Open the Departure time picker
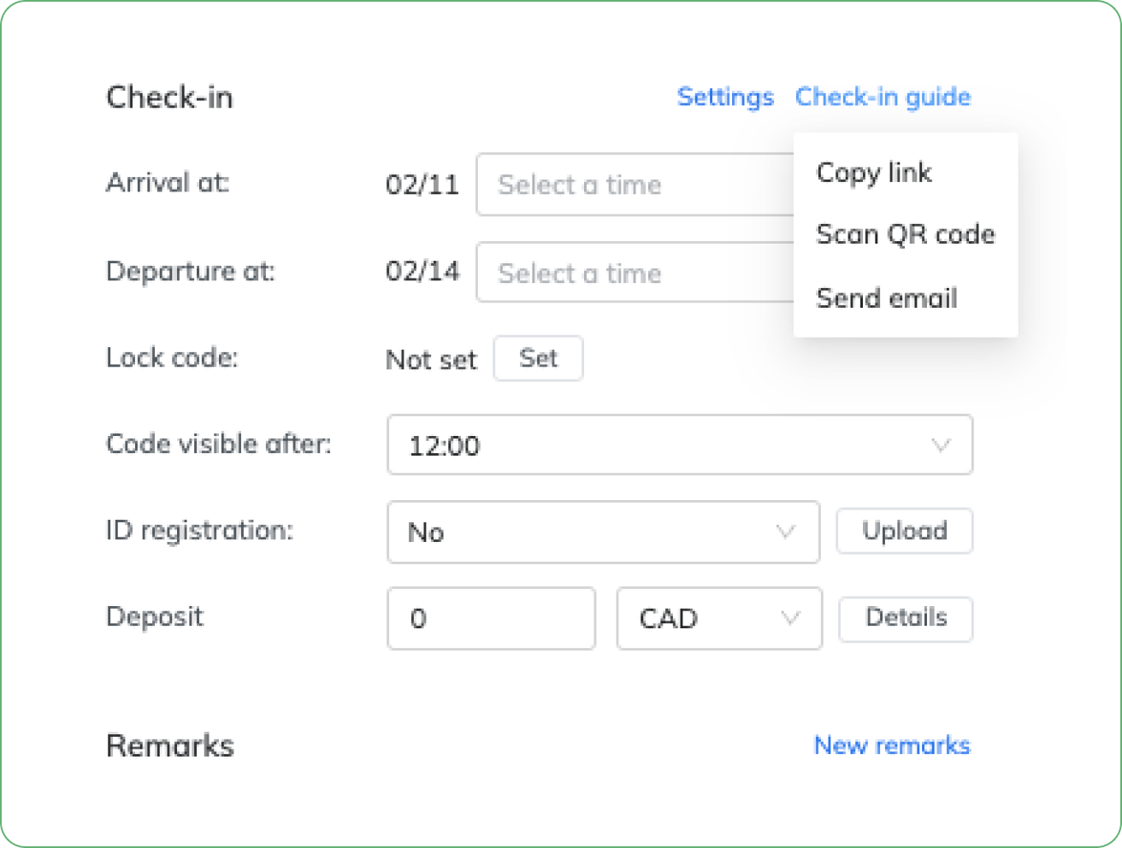 click(x=635, y=273)
